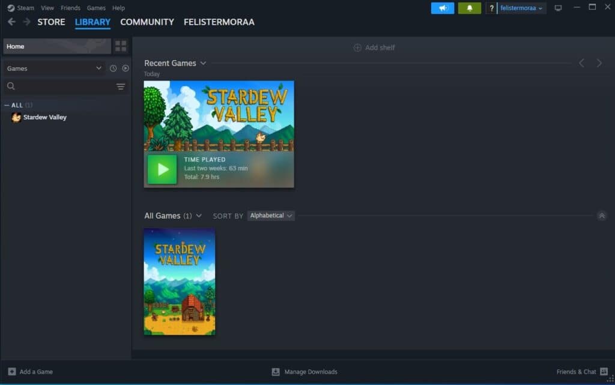Collapse the All Games shelf

point(602,216)
